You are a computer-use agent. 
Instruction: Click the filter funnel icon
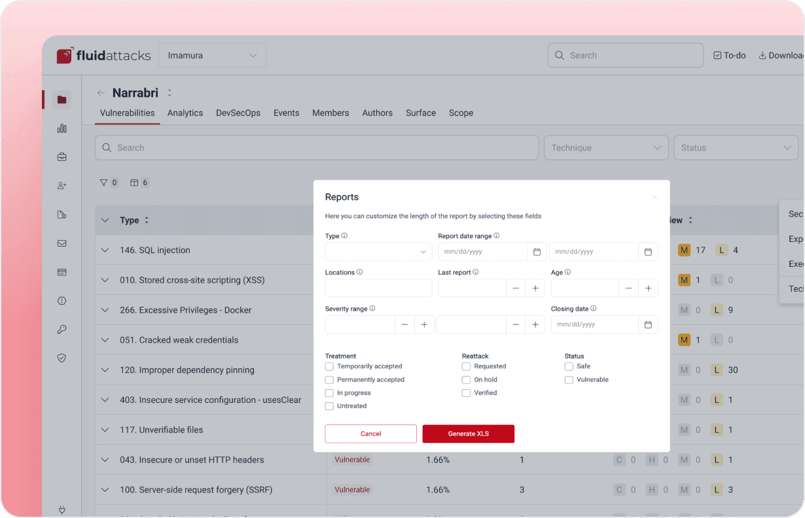click(x=103, y=182)
